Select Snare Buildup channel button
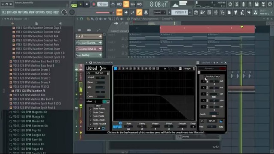 (89, 55)
